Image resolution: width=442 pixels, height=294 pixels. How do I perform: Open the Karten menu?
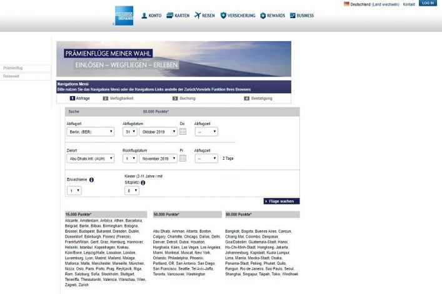pos(178,16)
